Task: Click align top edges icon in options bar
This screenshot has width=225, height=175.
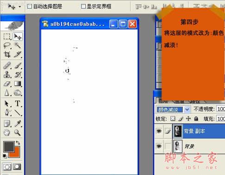Action: click(138, 6)
